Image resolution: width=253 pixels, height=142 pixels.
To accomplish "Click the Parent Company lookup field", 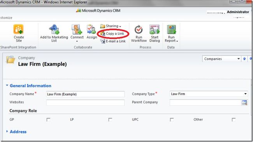I will tap(205, 102).
